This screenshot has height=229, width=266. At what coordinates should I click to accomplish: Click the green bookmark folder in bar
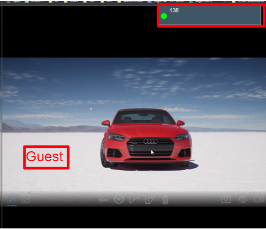tap(191, 2)
